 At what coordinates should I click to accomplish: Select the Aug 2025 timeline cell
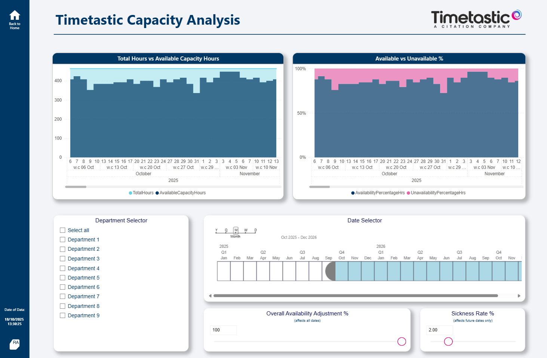[x=315, y=271]
